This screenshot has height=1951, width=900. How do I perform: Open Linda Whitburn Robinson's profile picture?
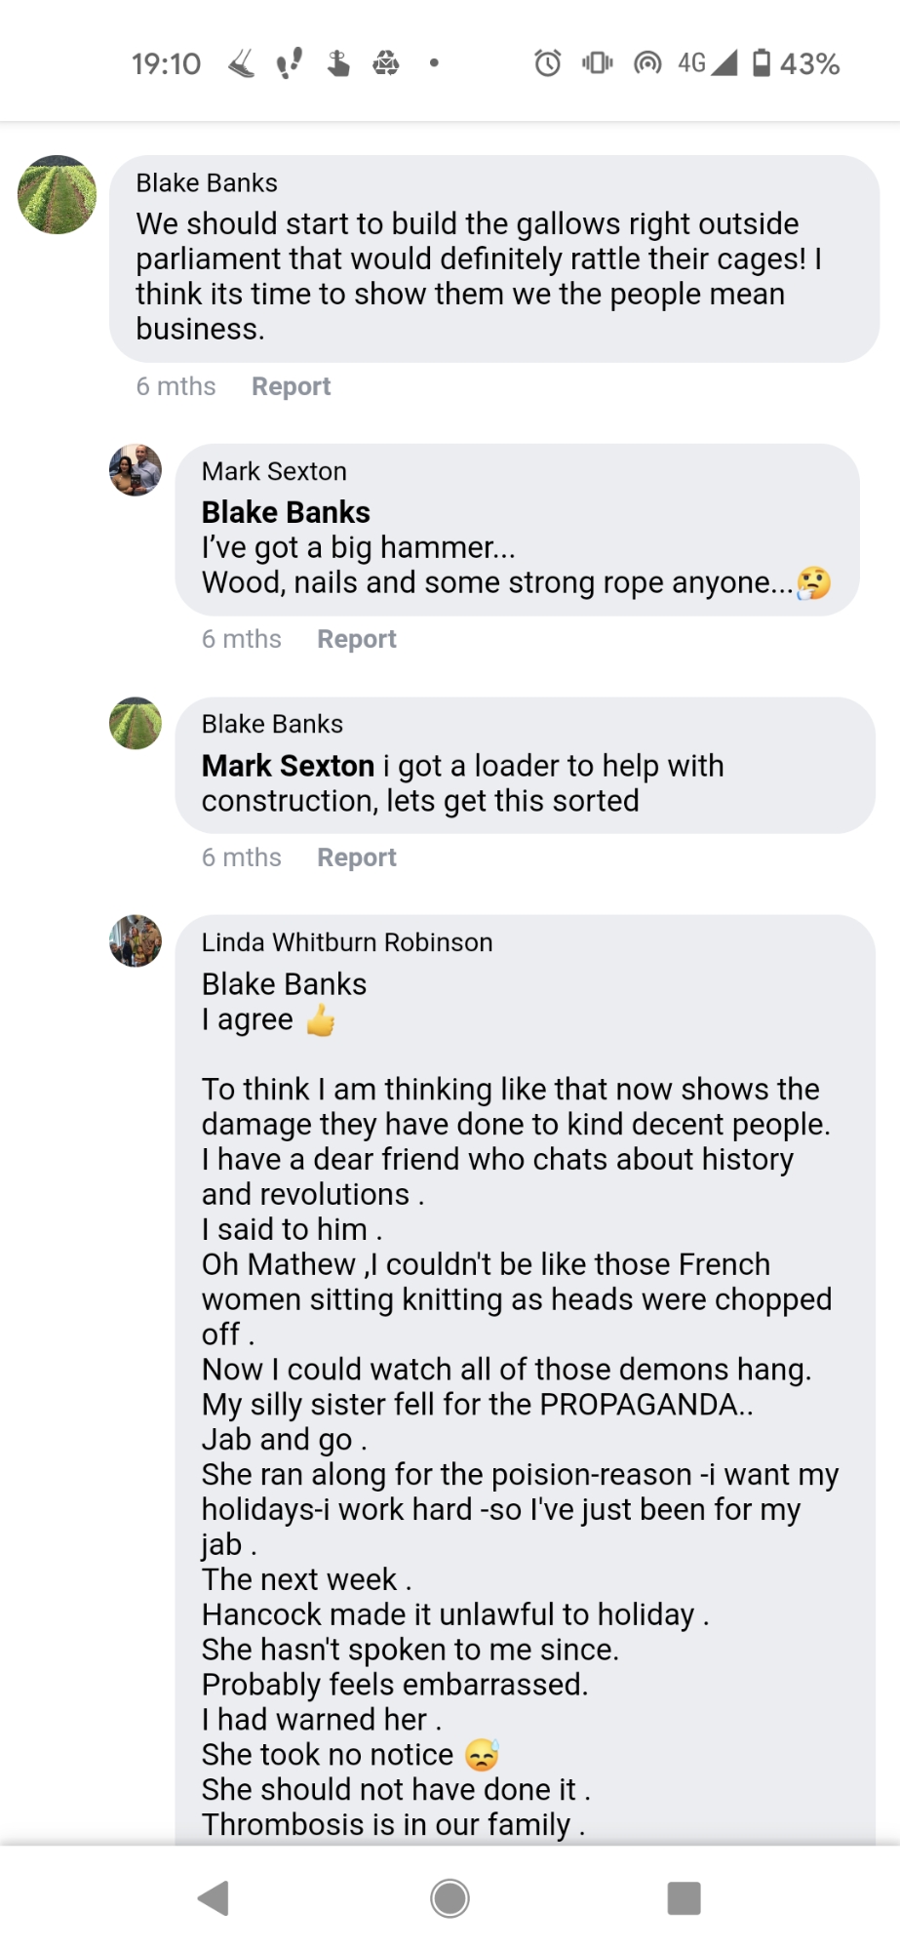click(x=136, y=941)
